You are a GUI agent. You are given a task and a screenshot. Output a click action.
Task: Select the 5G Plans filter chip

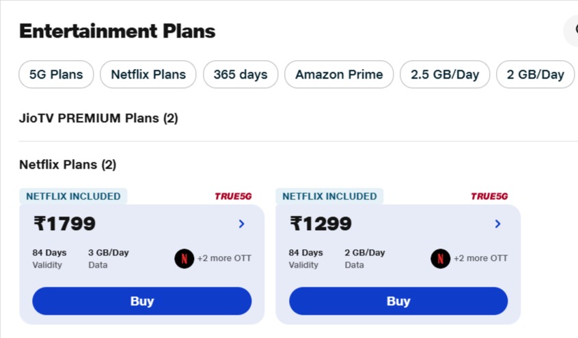pos(56,74)
